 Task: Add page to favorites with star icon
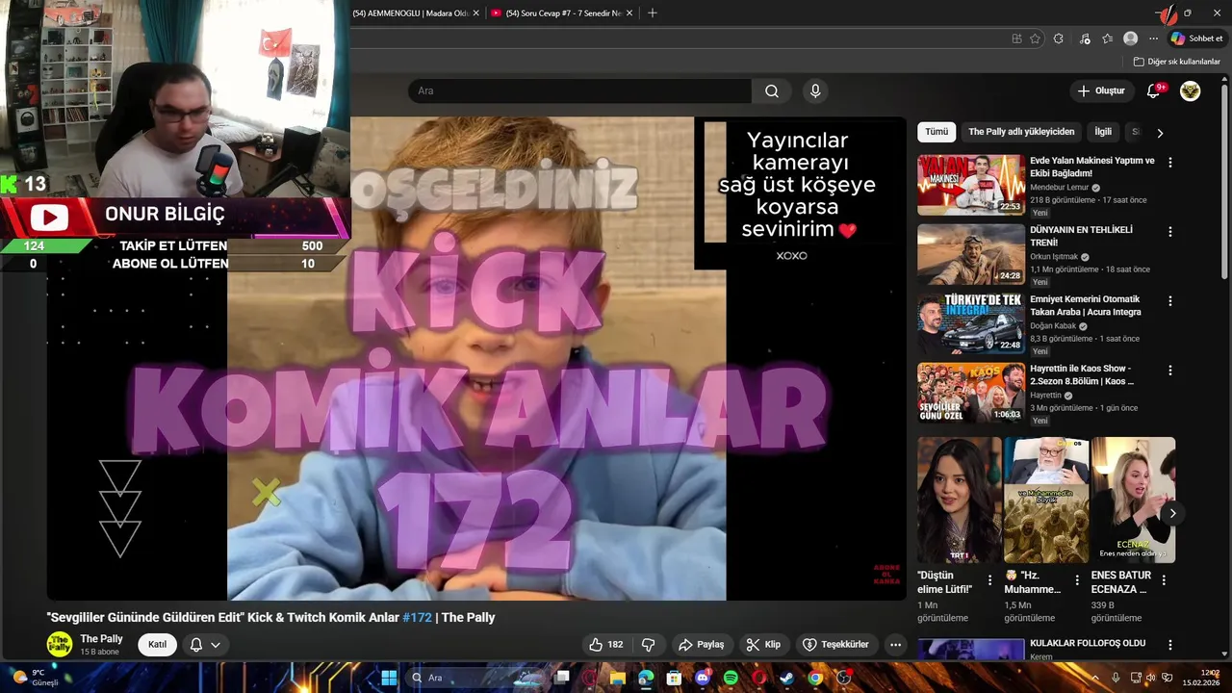pyautogui.click(x=1035, y=38)
